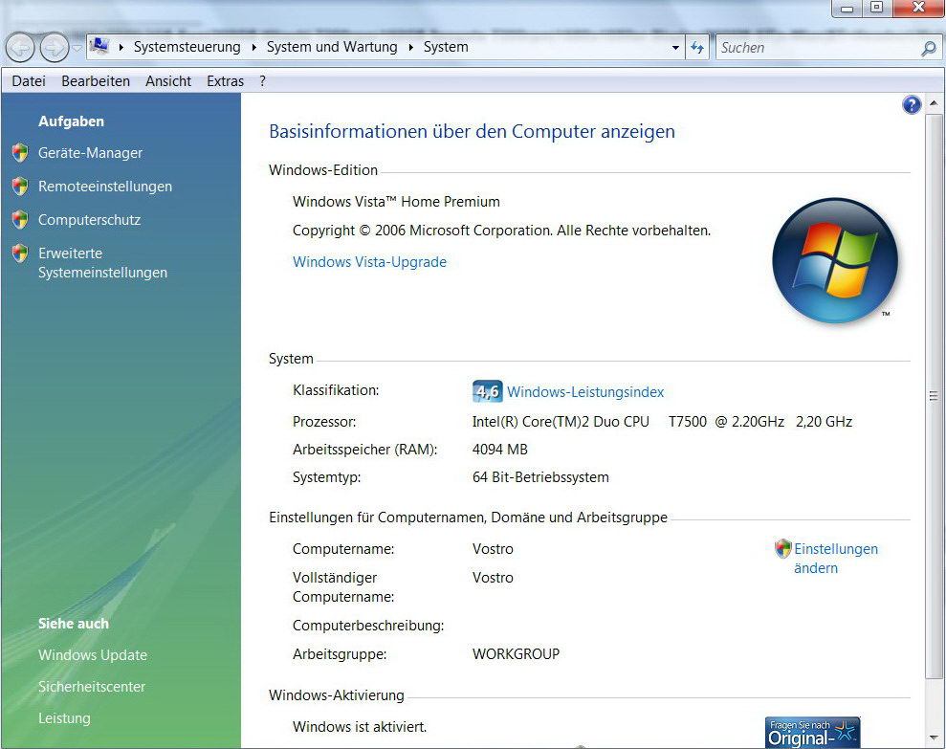The width and height of the screenshot is (946, 749).
Task: Open the Windows-Leistungsindex link
Action: point(585,392)
